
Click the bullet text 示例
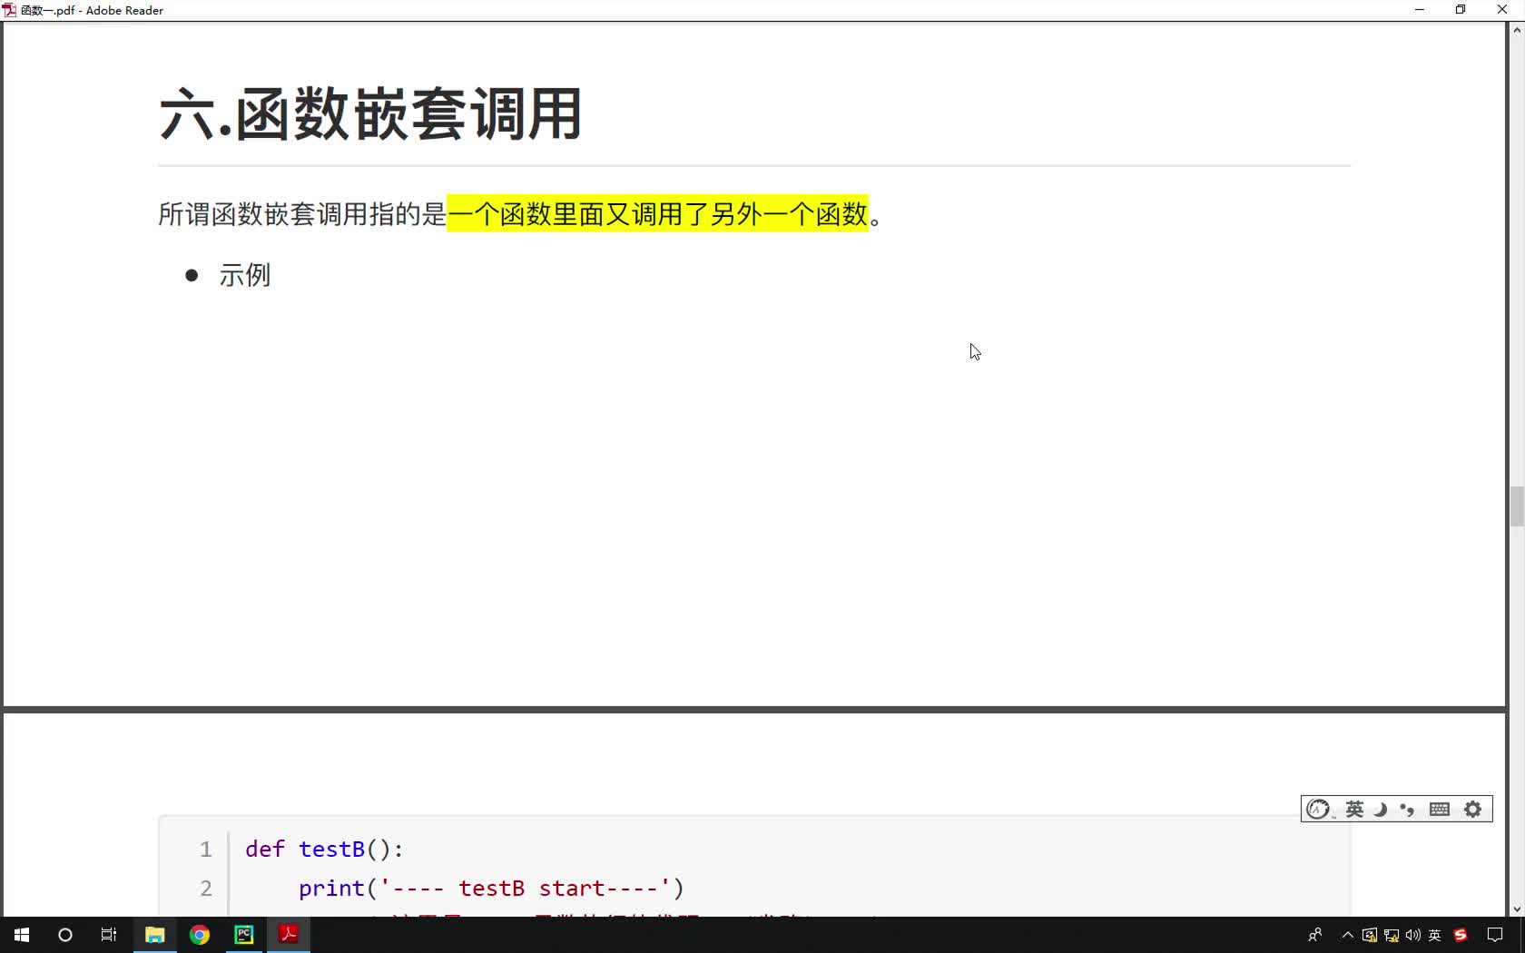(x=245, y=275)
